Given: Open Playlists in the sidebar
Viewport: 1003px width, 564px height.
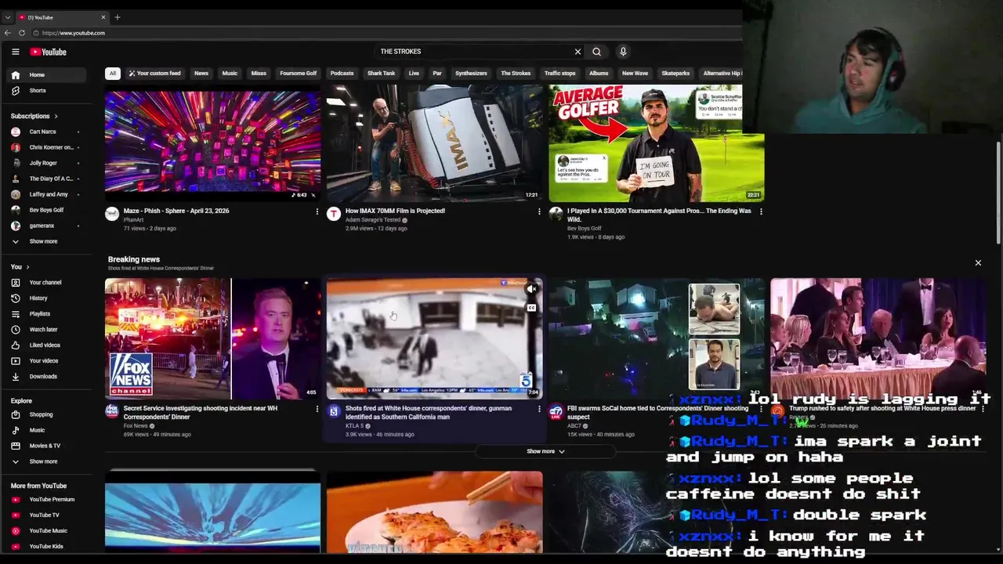Looking at the screenshot, I should (48, 314).
